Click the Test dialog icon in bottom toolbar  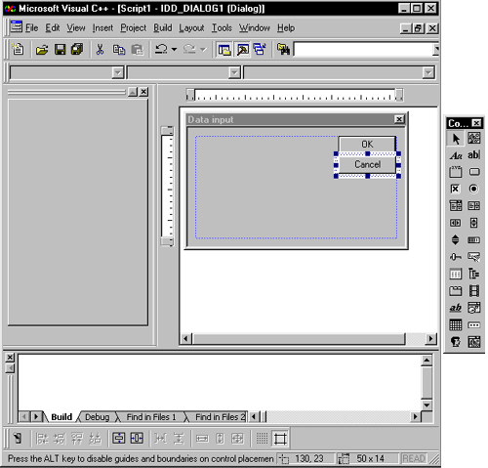point(18,439)
